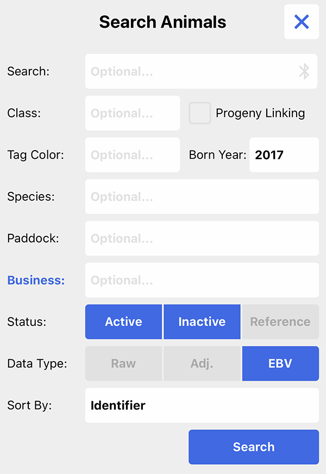Click the Born Year 2017 field

point(284,155)
